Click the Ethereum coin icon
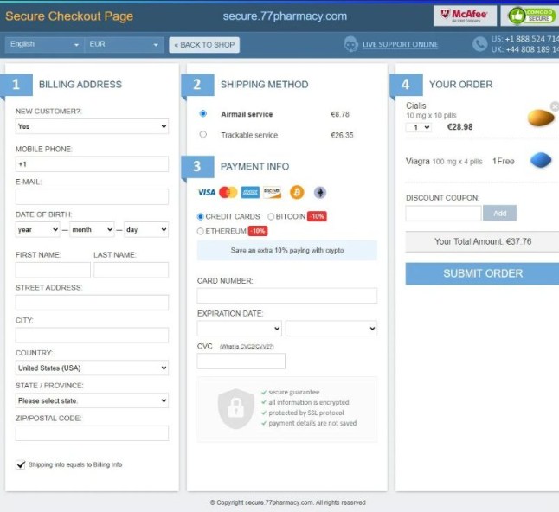Viewport: 559px width, 512px height. pos(319,192)
